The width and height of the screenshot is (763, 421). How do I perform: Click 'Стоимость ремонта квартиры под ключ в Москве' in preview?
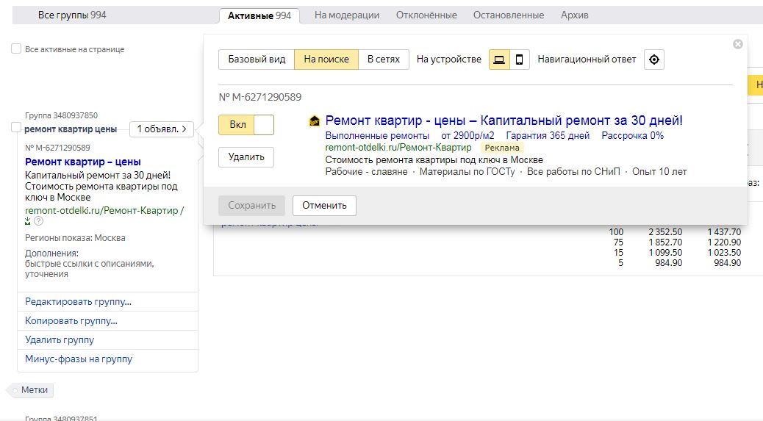(x=434, y=160)
